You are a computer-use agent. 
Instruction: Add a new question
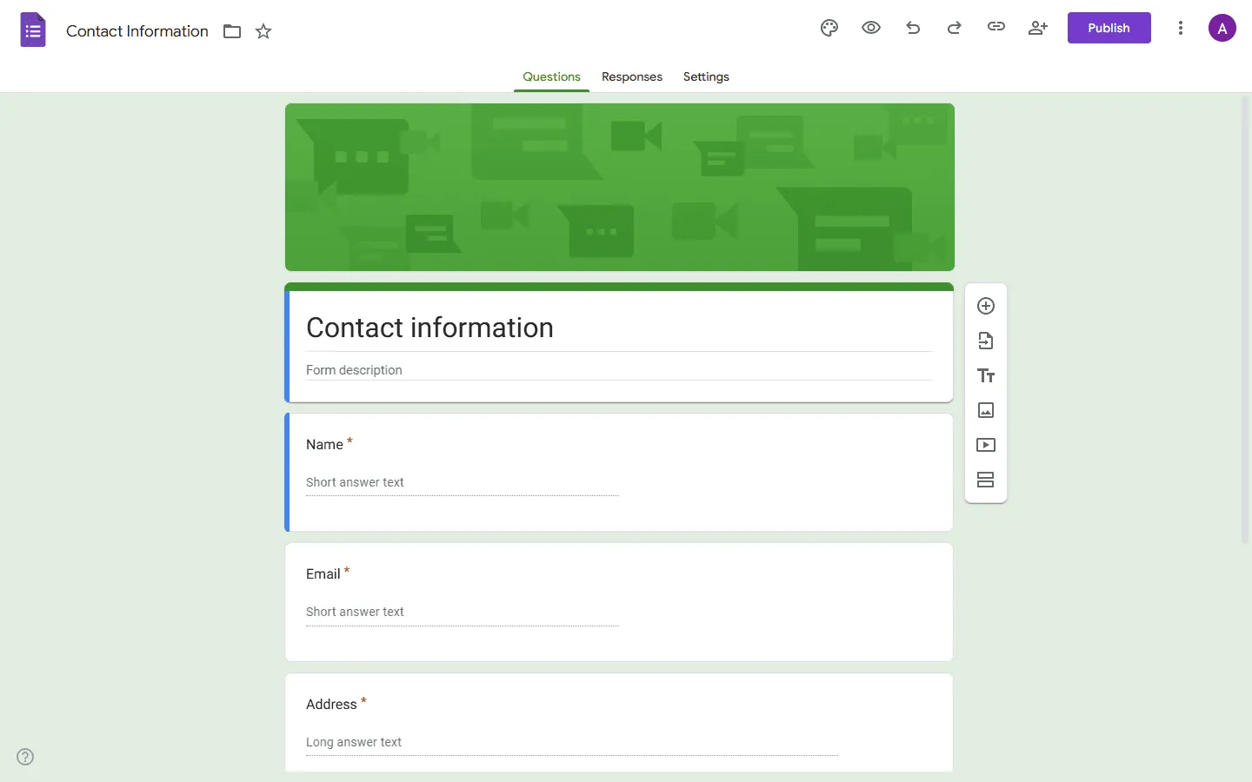986,306
